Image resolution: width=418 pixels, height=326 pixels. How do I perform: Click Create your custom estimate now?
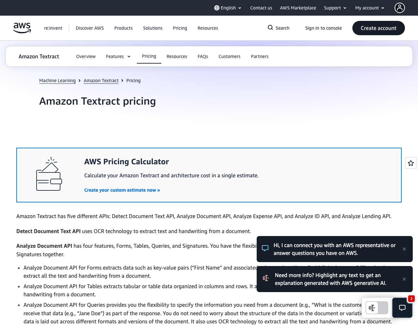(x=122, y=190)
